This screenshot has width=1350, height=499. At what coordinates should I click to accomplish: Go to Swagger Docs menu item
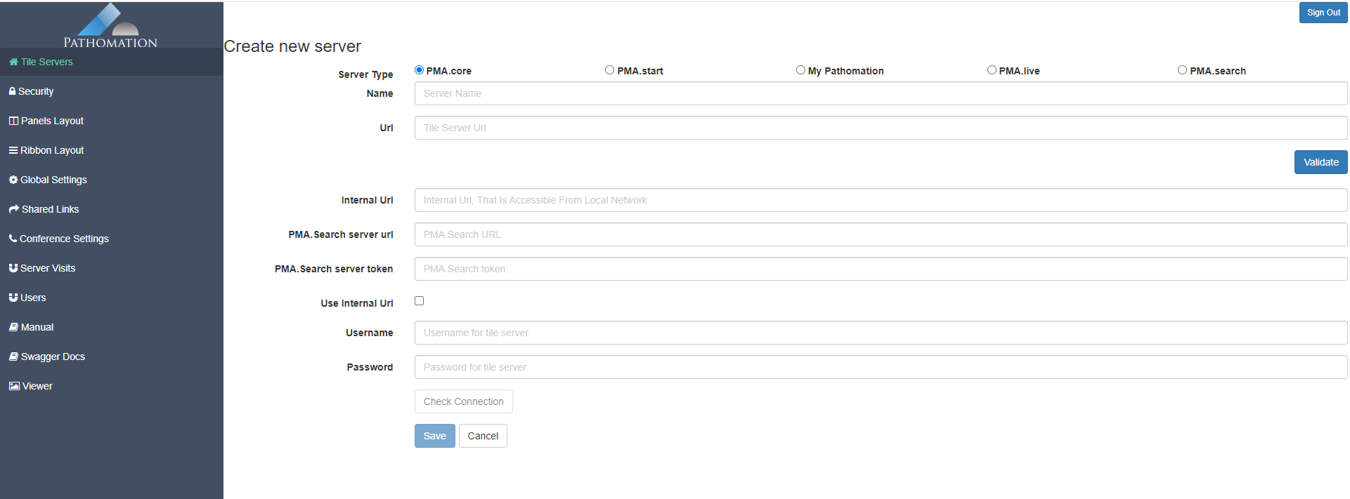coord(53,357)
